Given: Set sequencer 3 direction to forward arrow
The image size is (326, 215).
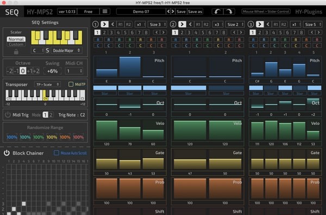Looking at the screenshot, I should pyautogui.click(x=260, y=24).
